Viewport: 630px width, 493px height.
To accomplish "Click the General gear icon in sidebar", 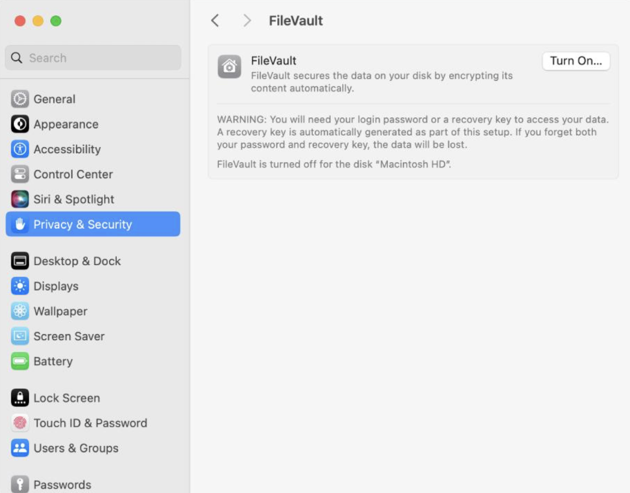I will coord(20,99).
